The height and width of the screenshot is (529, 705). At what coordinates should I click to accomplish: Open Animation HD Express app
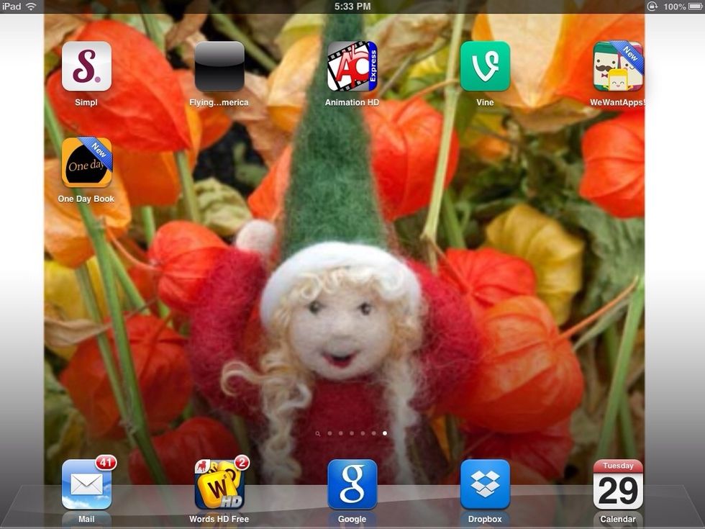tap(352, 66)
